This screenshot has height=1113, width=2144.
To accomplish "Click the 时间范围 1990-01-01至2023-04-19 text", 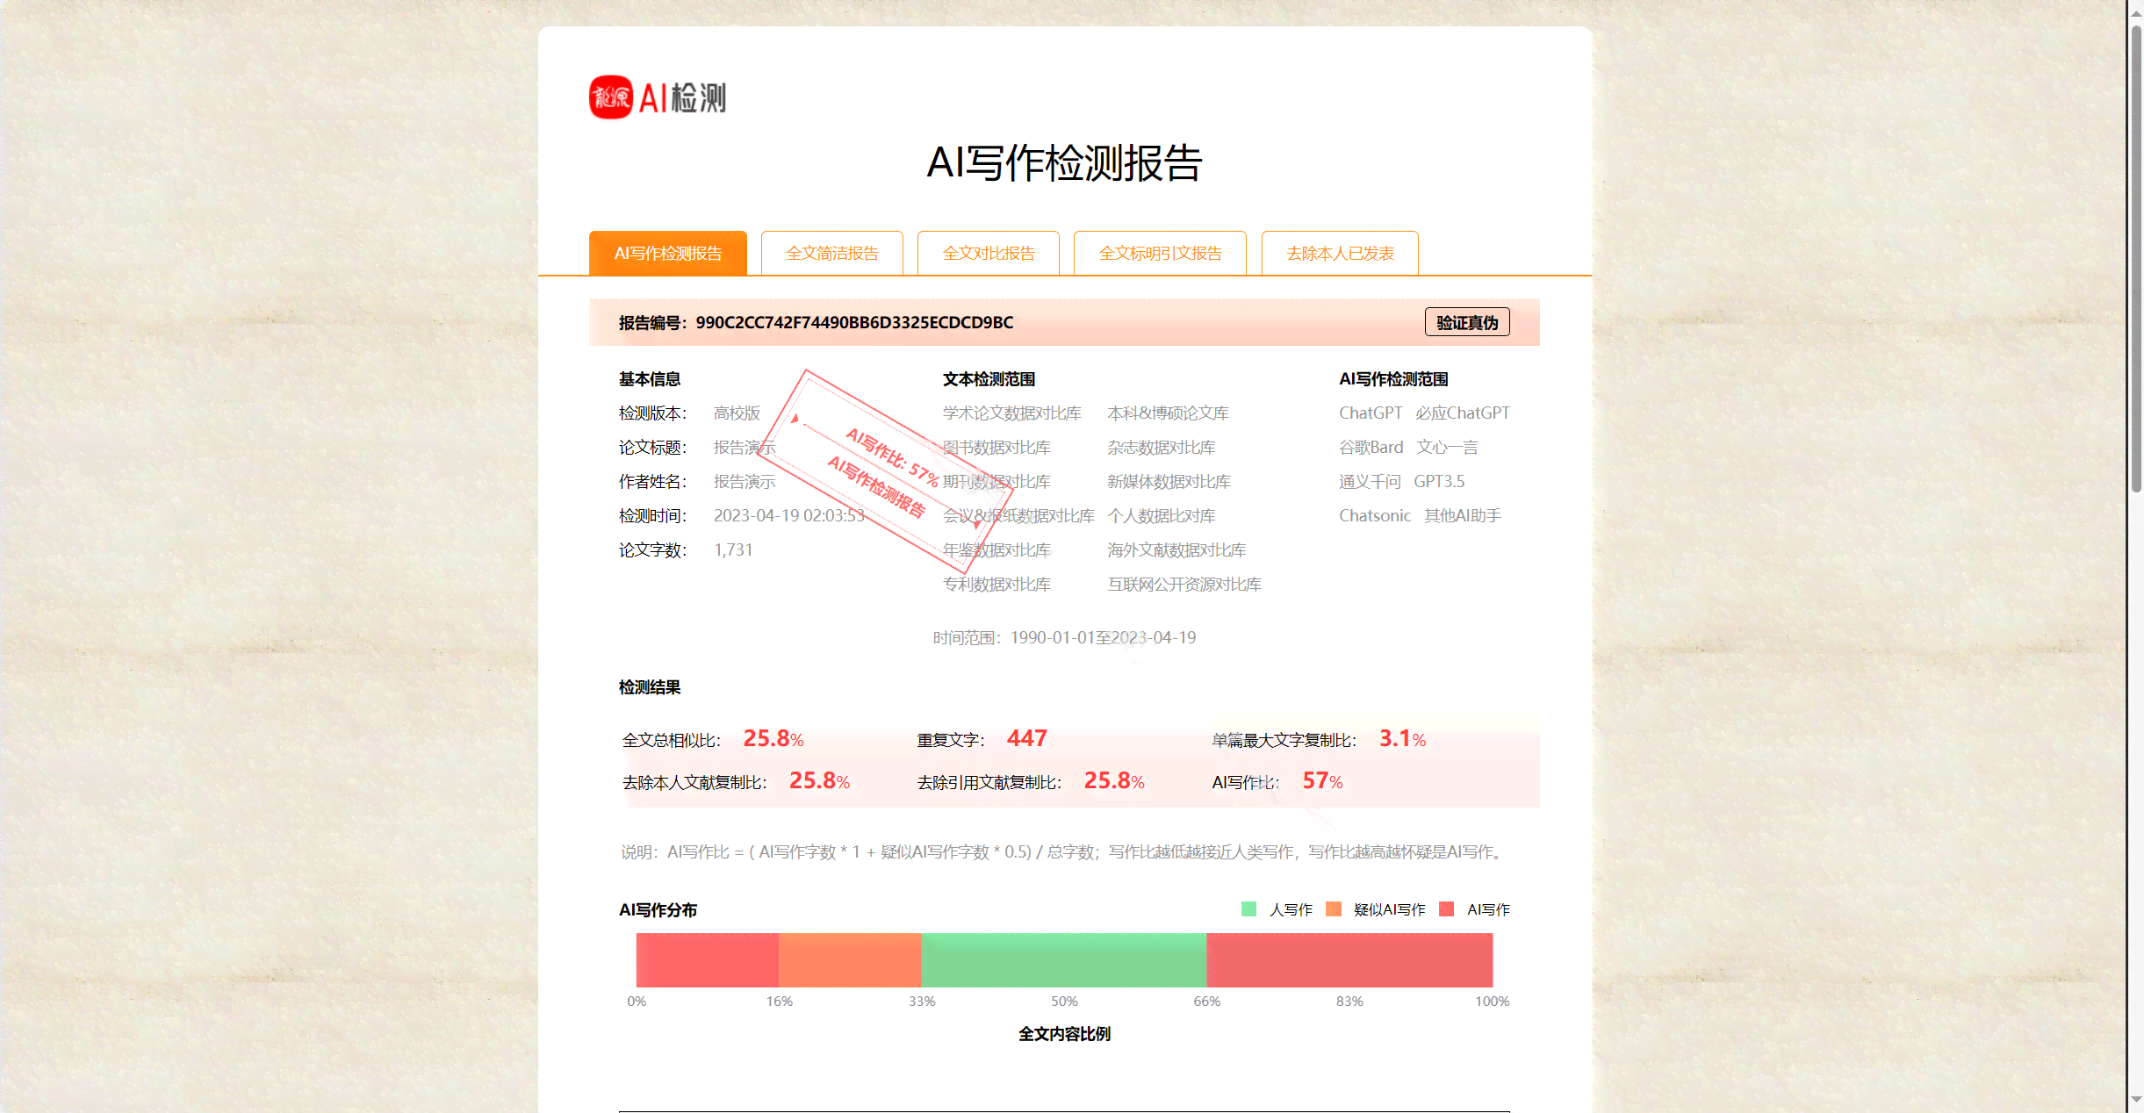I will [x=1064, y=638].
